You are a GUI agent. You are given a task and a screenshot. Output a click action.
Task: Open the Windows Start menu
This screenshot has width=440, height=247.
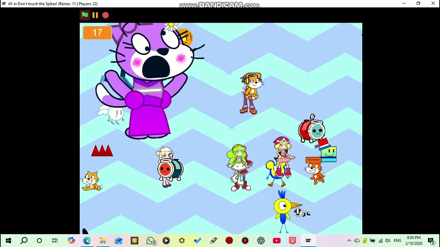click(x=8, y=240)
